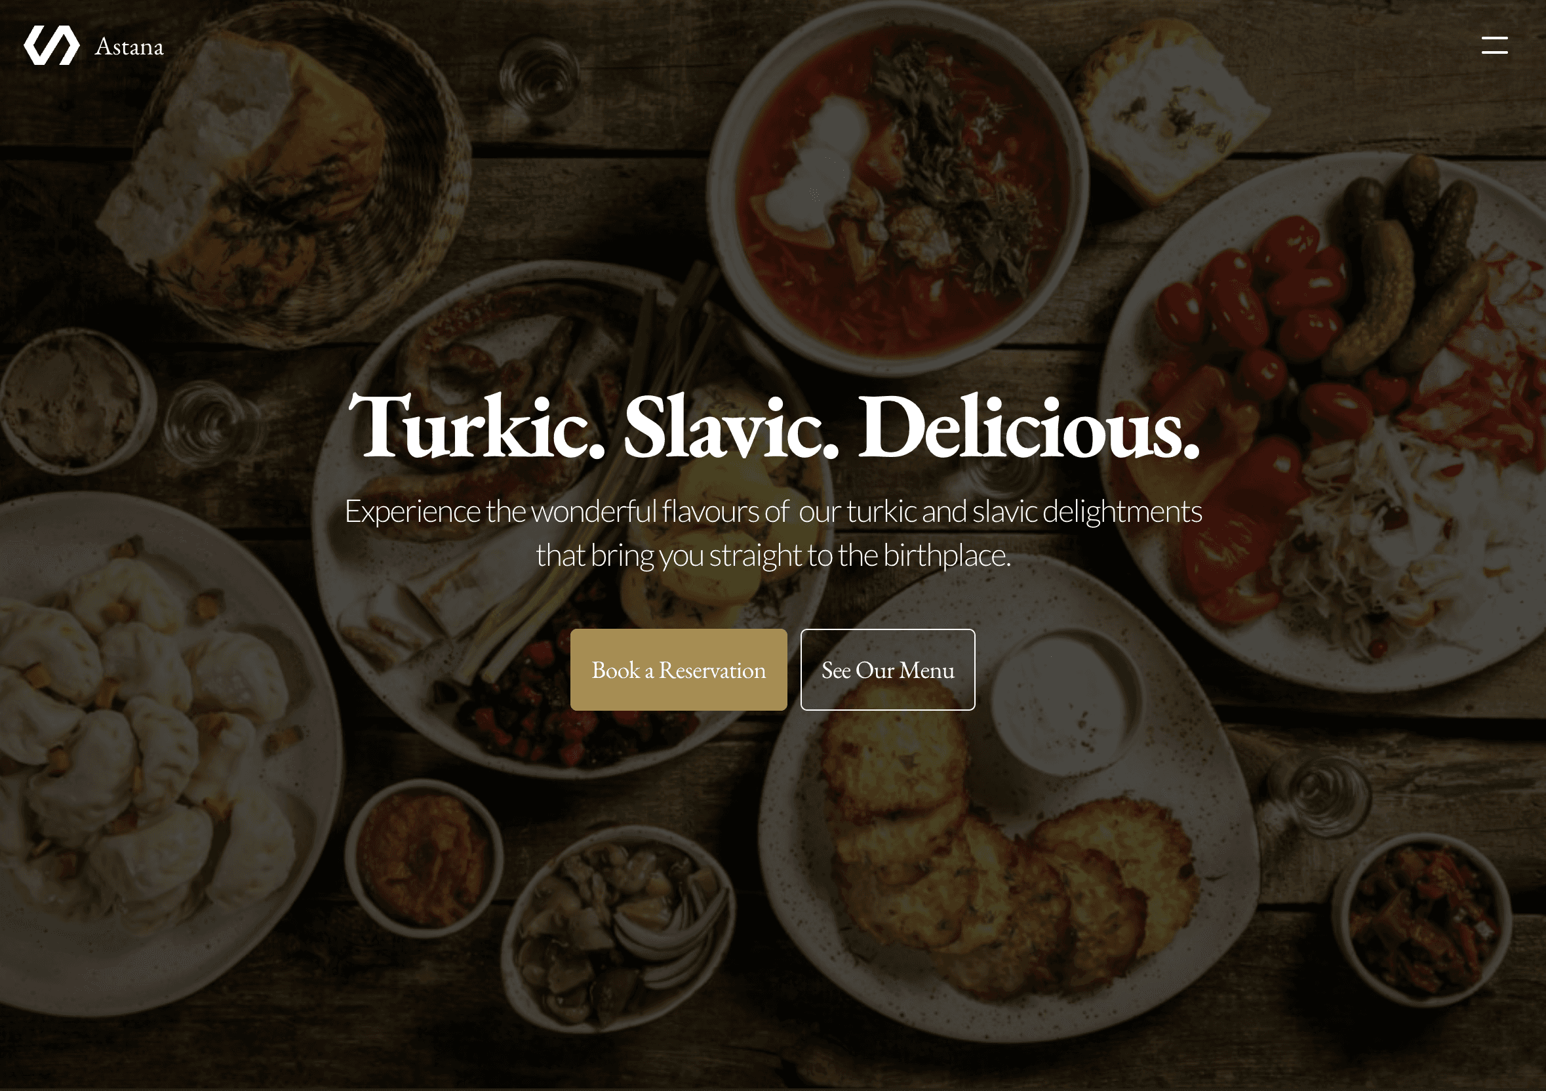Click the red borscht soup bowl
This screenshot has height=1091, width=1546.
point(898,188)
